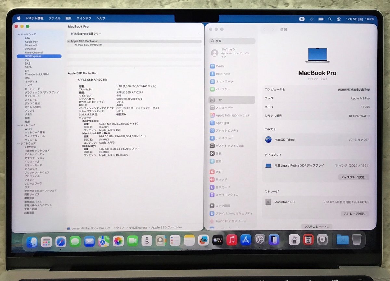The height and width of the screenshot is (281, 390).
Task: Click the ディスプレイ設定... button
Action: (x=354, y=177)
